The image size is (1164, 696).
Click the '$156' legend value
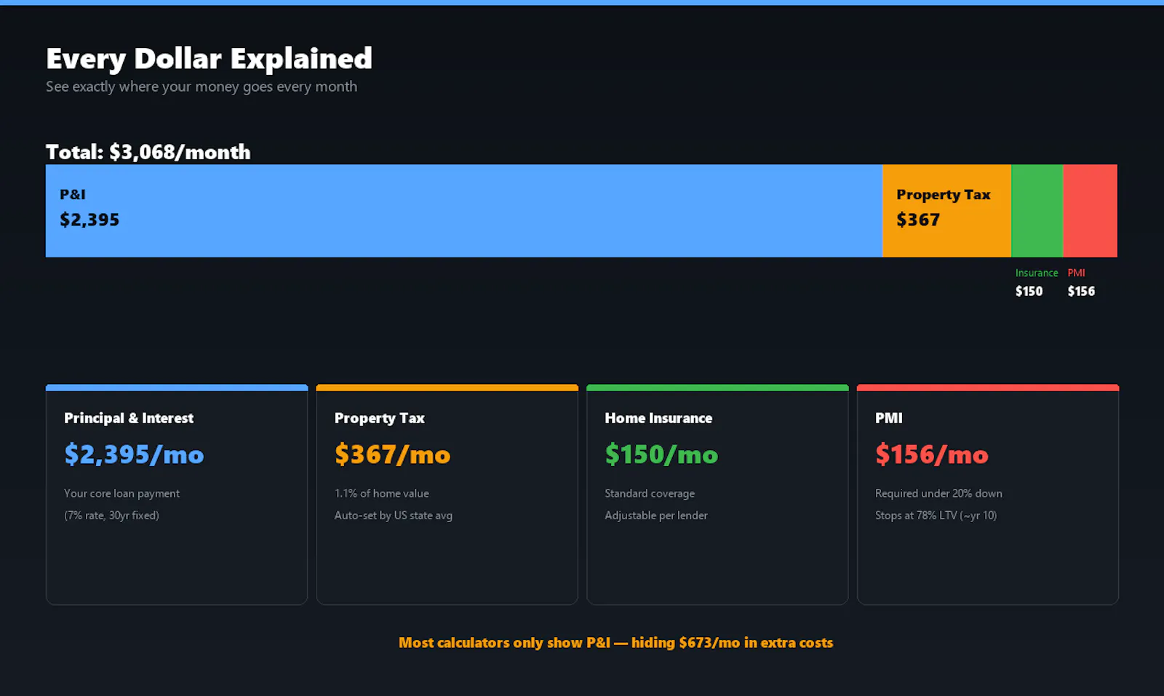1081,292
